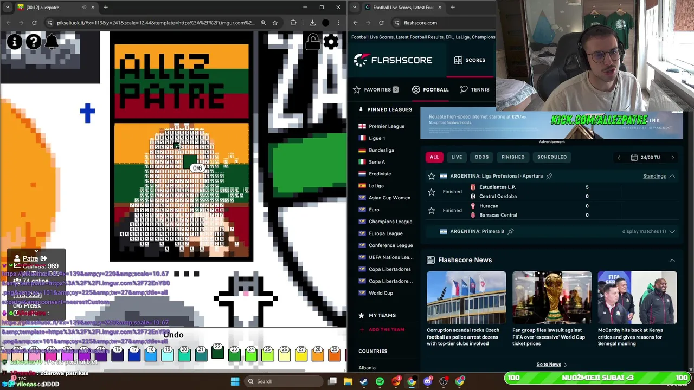
Task: Show FINISHED matches
Action: pos(513,157)
